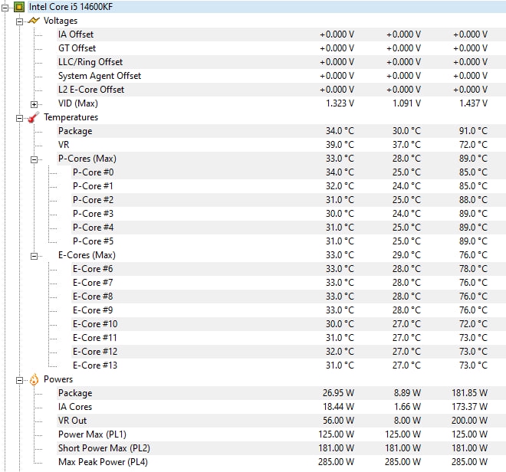Click the VID minimum value 1.091 V
This screenshot has height=472, width=506.
click(x=406, y=103)
